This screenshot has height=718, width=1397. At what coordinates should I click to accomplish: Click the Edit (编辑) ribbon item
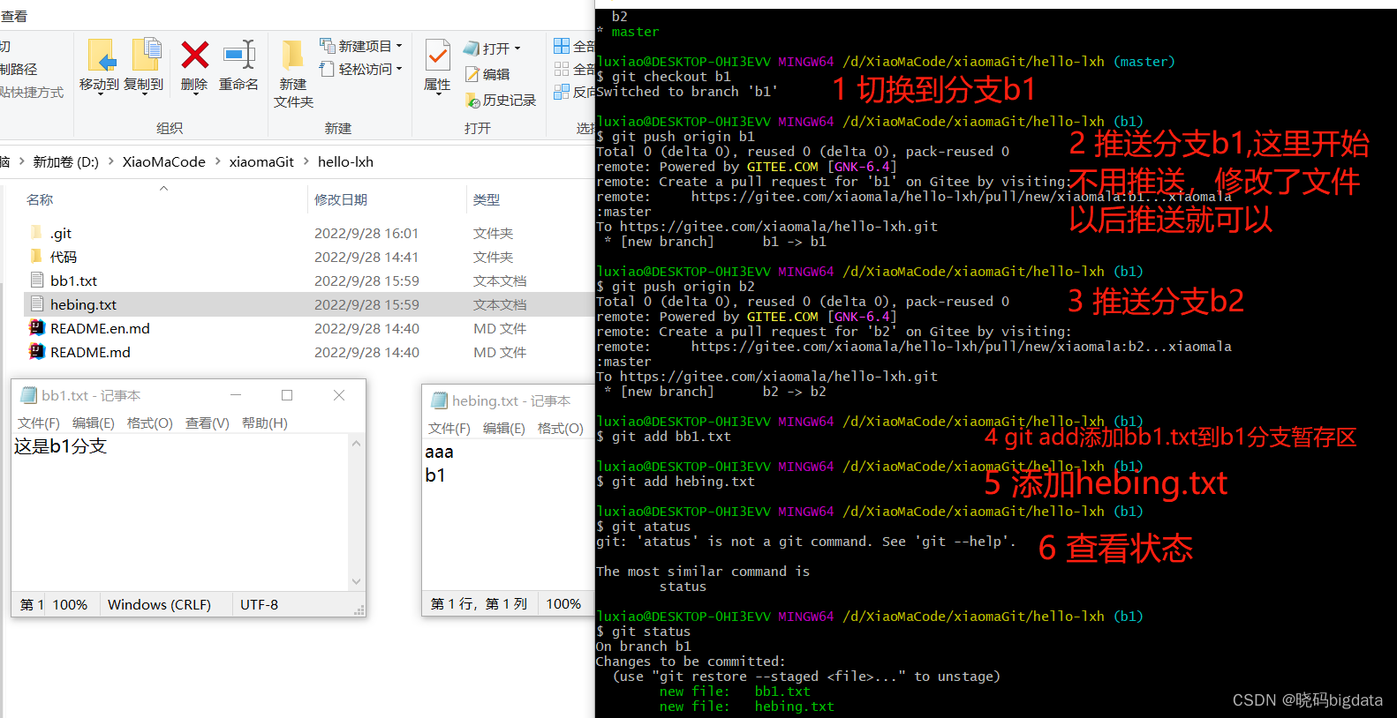point(487,74)
